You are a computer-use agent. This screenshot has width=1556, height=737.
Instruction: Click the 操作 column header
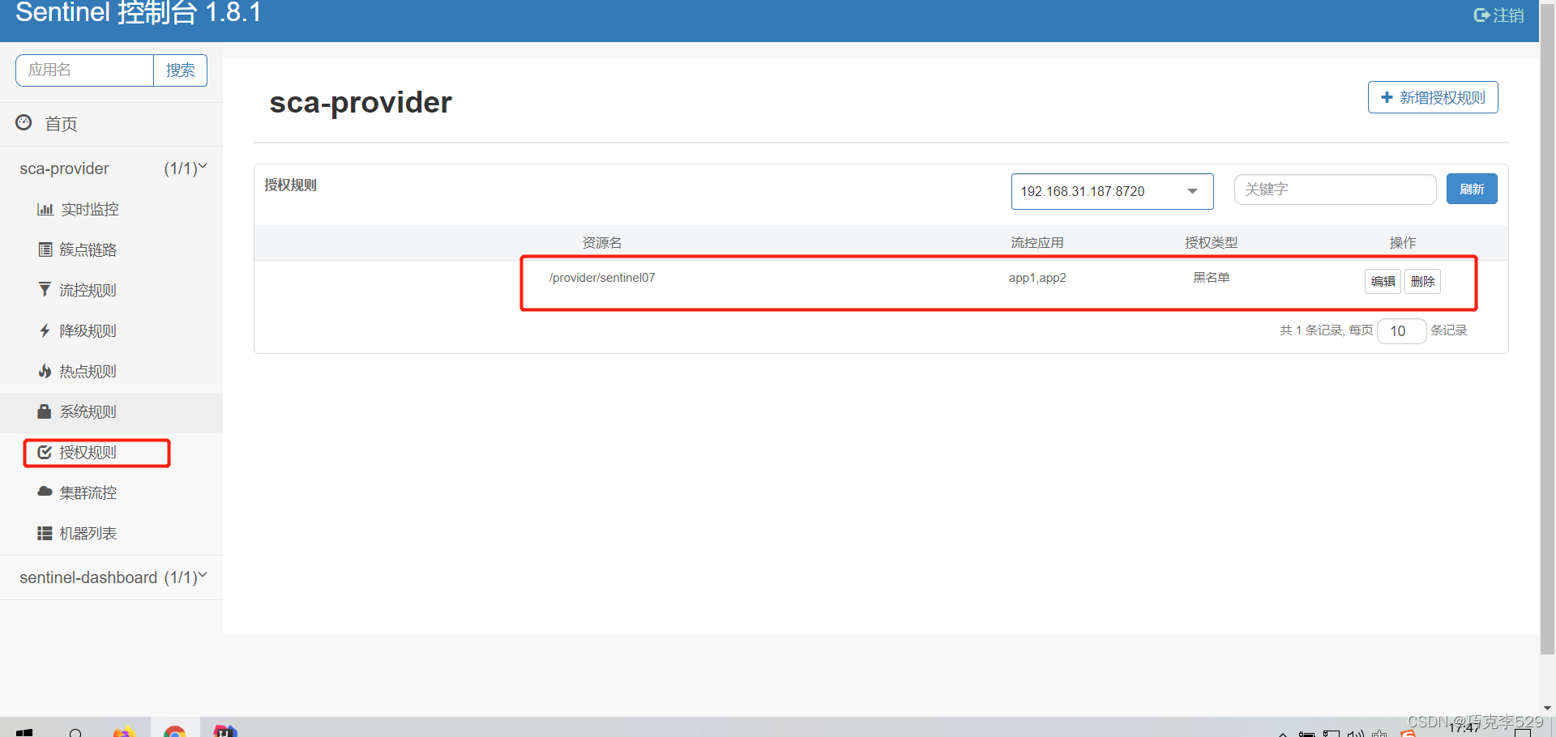(1403, 243)
